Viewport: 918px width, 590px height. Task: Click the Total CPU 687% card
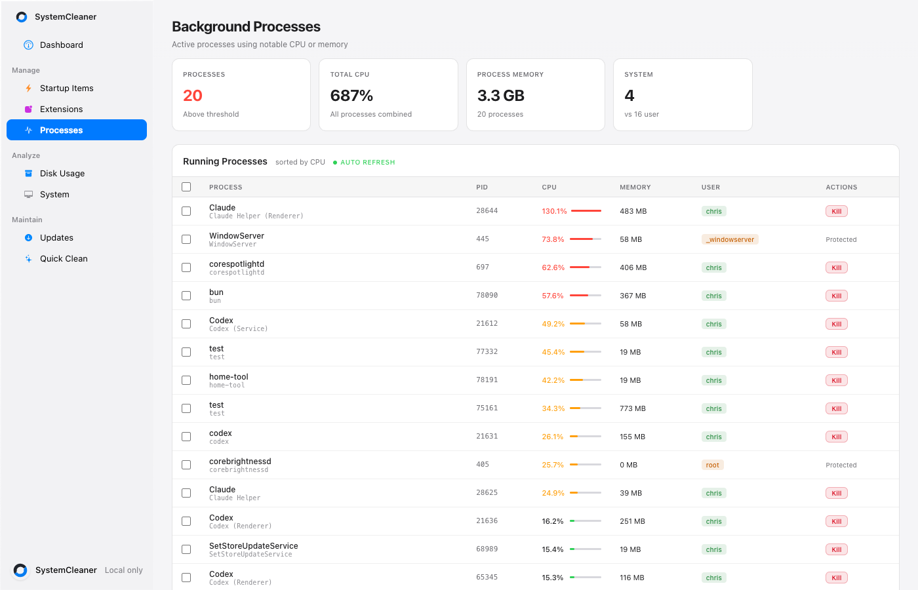coord(388,95)
